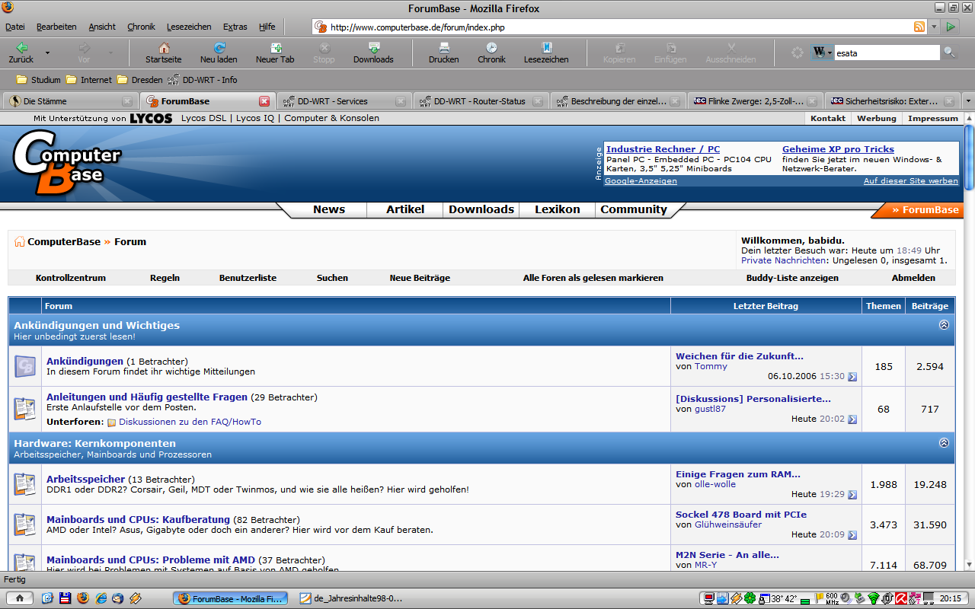Open Kontrollzentrum link

click(71, 278)
